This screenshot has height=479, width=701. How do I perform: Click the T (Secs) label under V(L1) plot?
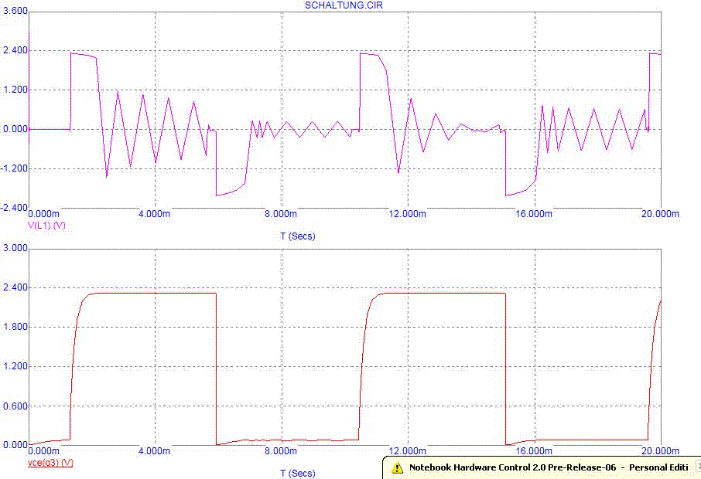[x=298, y=236]
